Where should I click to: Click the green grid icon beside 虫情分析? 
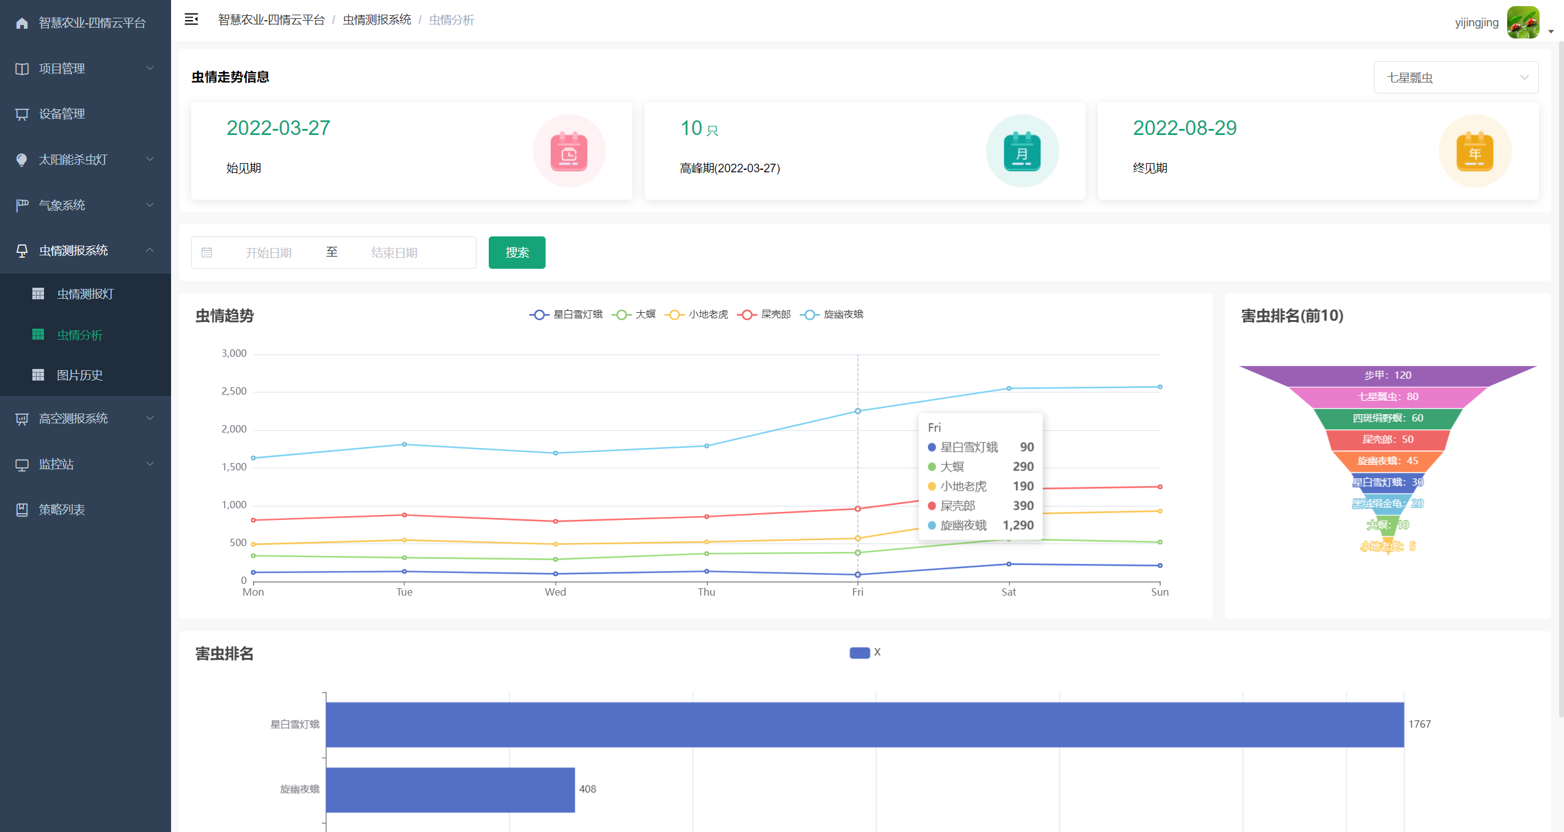(38, 335)
